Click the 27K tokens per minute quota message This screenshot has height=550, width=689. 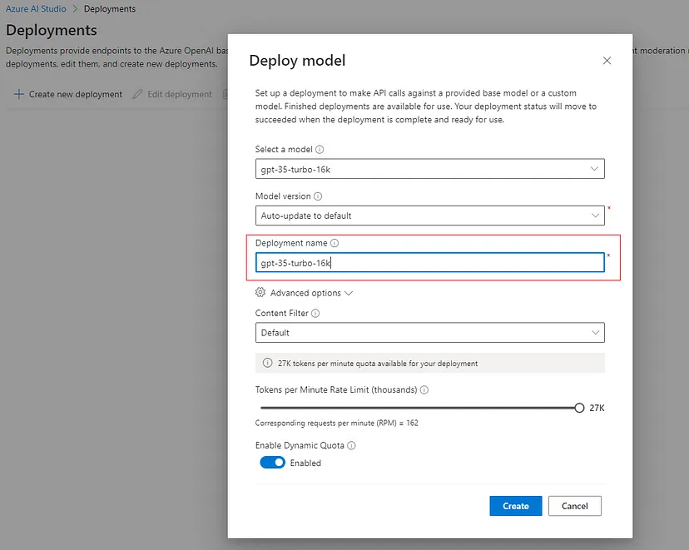378,364
